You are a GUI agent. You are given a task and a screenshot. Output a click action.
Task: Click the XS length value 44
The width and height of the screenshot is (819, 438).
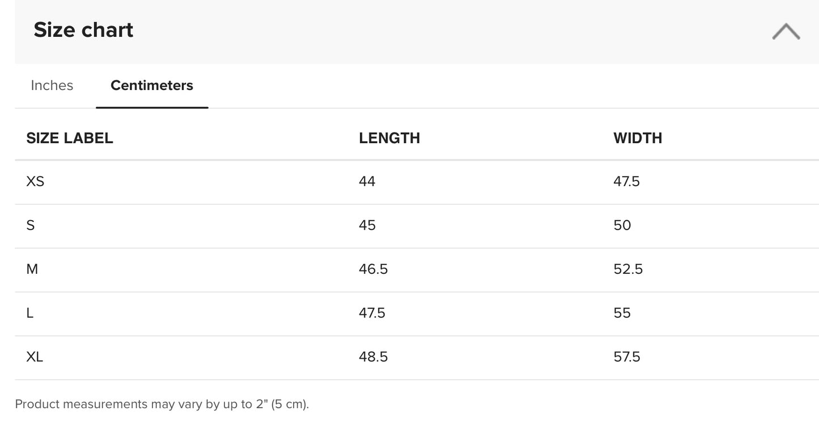point(367,182)
